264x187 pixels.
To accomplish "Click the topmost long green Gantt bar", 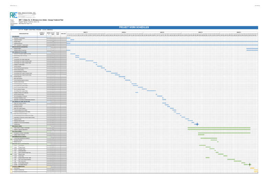I will 219,128.
